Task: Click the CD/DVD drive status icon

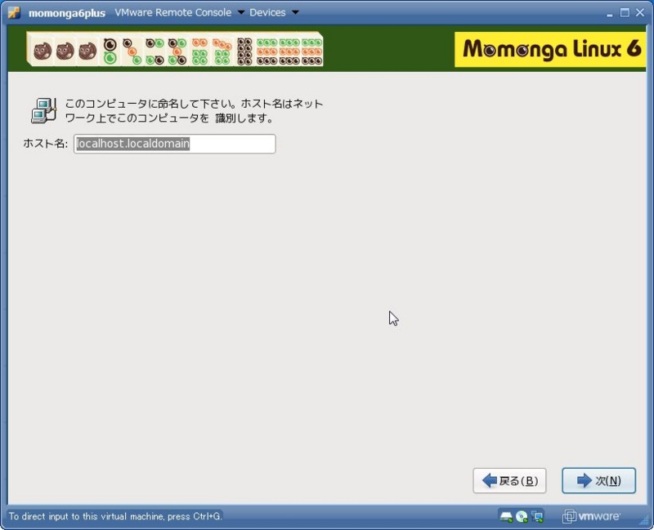Action: 522,517
